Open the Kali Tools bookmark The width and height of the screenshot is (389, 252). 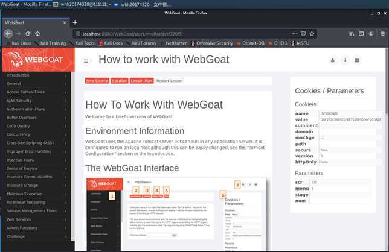82,43
